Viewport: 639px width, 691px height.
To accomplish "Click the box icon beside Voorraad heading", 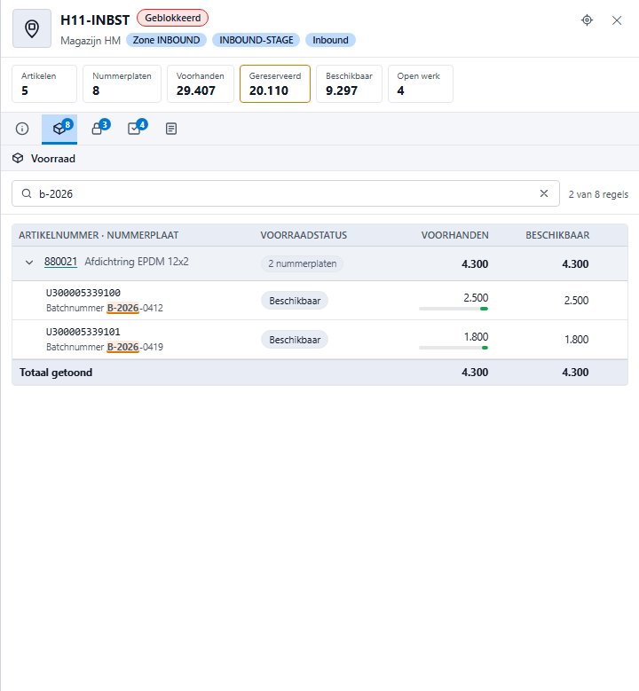I will pyautogui.click(x=18, y=158).
